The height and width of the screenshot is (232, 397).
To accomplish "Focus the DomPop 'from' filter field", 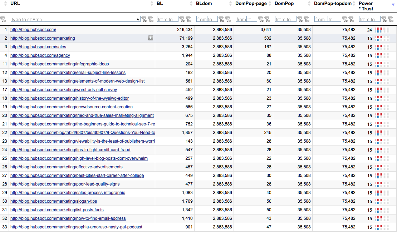I will click(280, 19).
